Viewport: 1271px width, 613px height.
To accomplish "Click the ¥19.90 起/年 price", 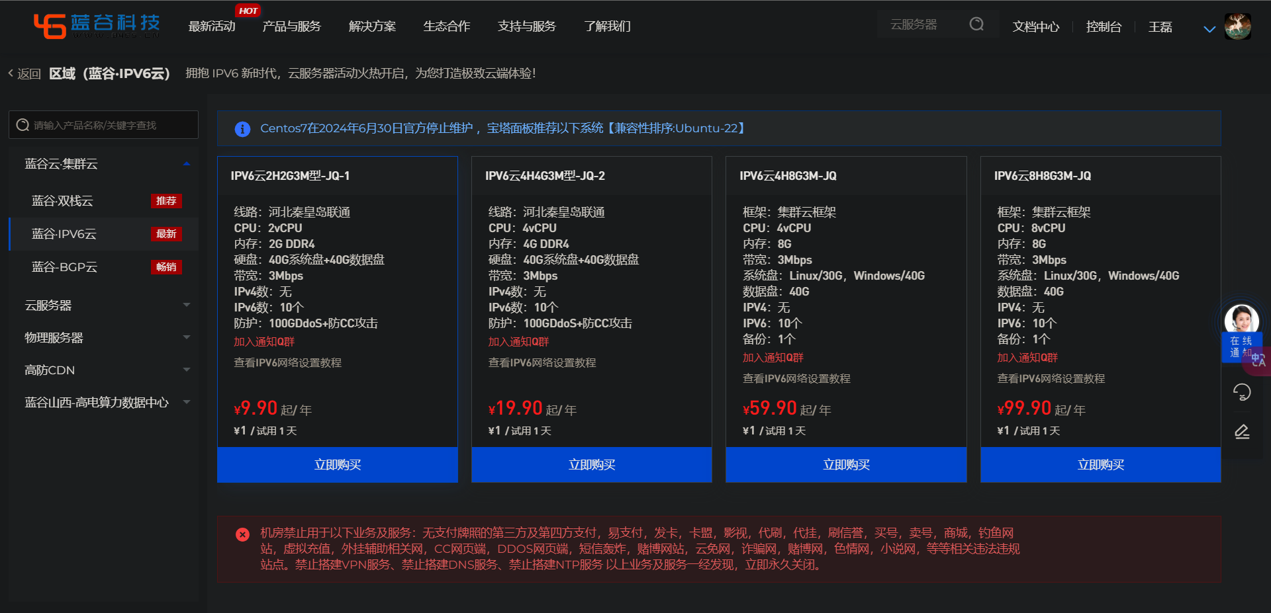I will tap(533, 409).
